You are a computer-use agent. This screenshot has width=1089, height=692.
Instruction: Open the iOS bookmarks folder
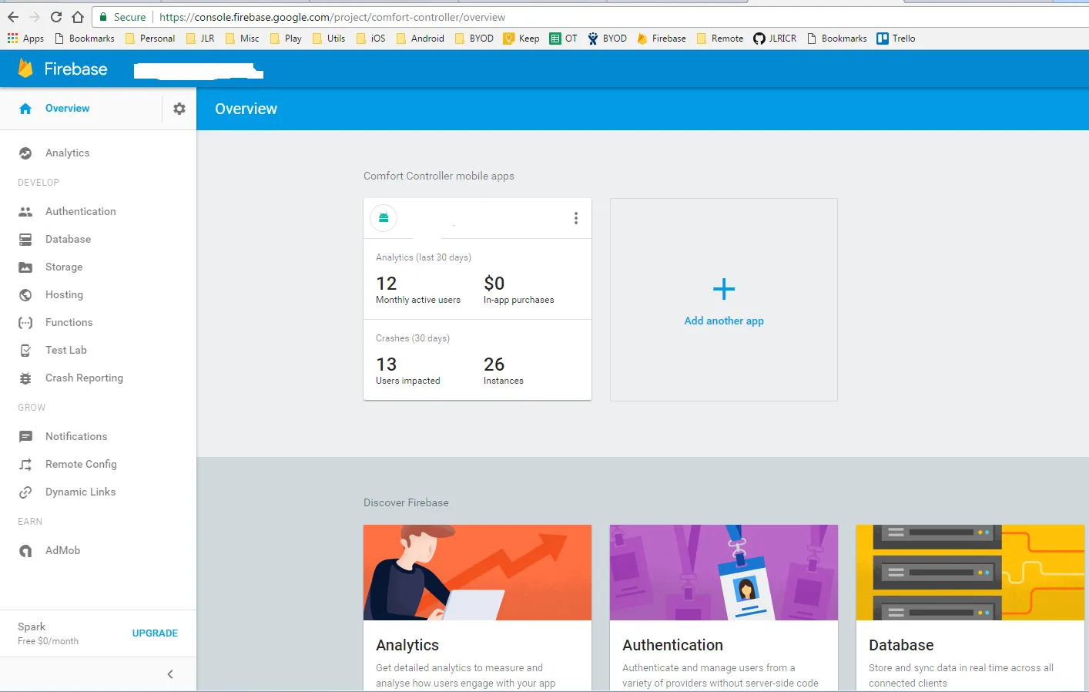[x=371, y=39]
